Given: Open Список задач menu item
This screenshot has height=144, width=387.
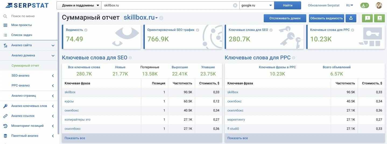Looking at the screenshot, I should (x=22, y=35).
